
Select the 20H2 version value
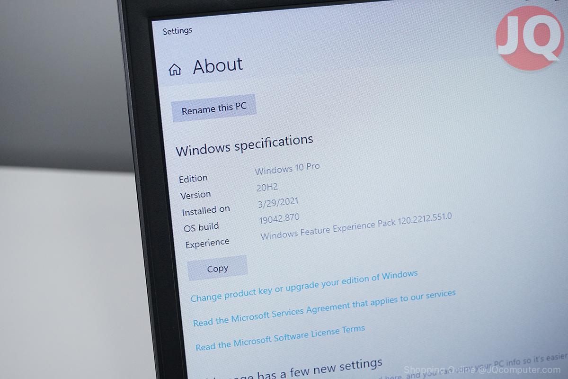click(x=267, y=187)
